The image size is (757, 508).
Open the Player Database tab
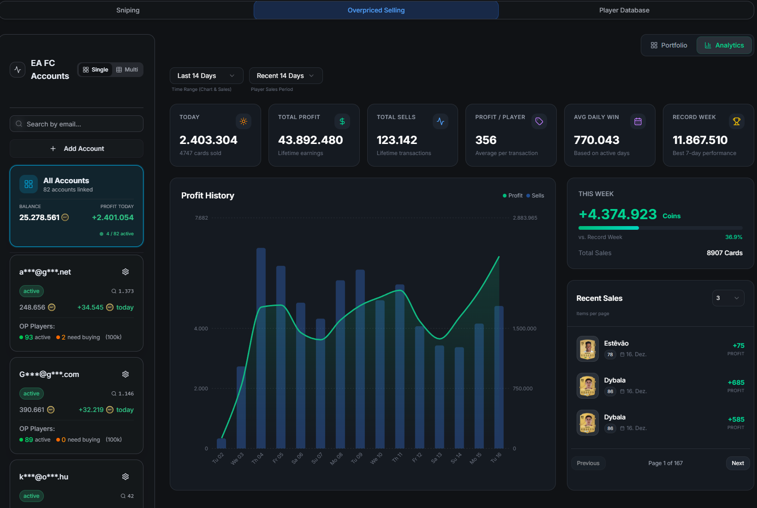tap(624, 10)
